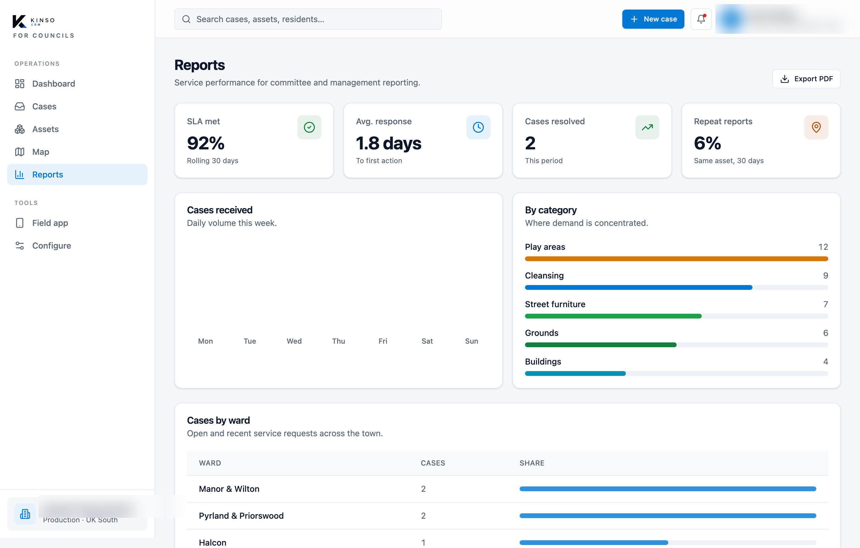Image resolution: width=860 pixels, height=548 pixels.
Task: Click the Cases resolved card title
Action: click(x=555, y=122)
